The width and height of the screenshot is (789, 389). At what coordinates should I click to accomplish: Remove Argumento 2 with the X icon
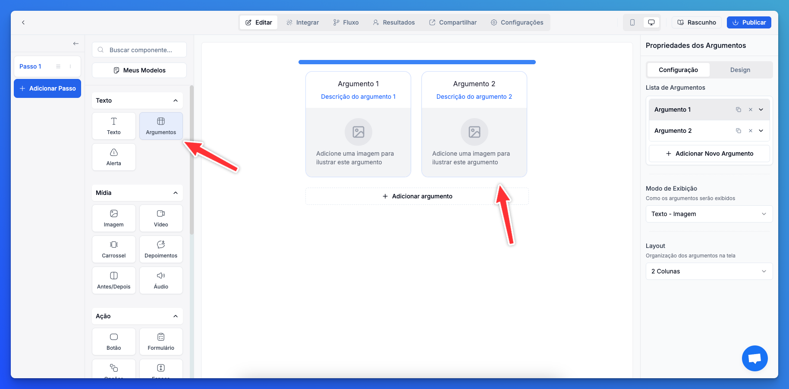pos(750,131)
